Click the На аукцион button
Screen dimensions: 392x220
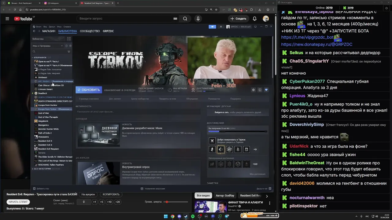(88, 194)
